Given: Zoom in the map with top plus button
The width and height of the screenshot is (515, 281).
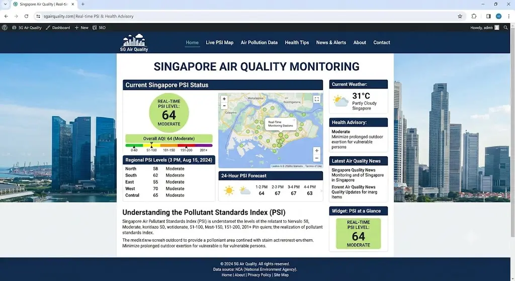Looking at the screenshot, I should click(224, 99).
